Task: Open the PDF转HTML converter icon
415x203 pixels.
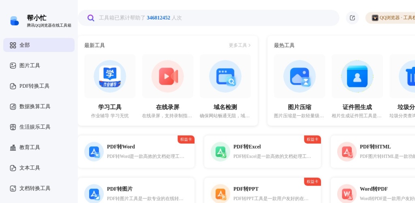Action: click(347, 152)
